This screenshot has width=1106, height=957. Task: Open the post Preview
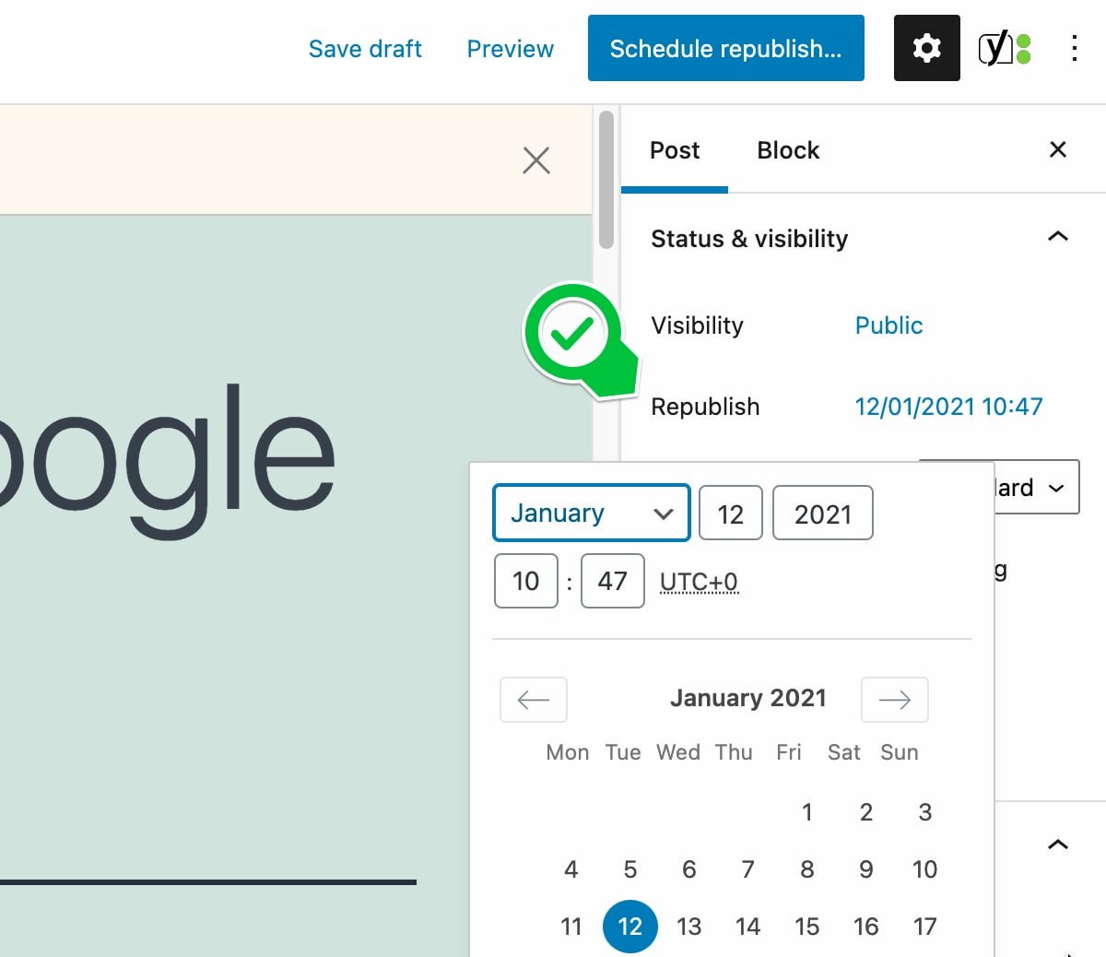[x=510, y=49]
